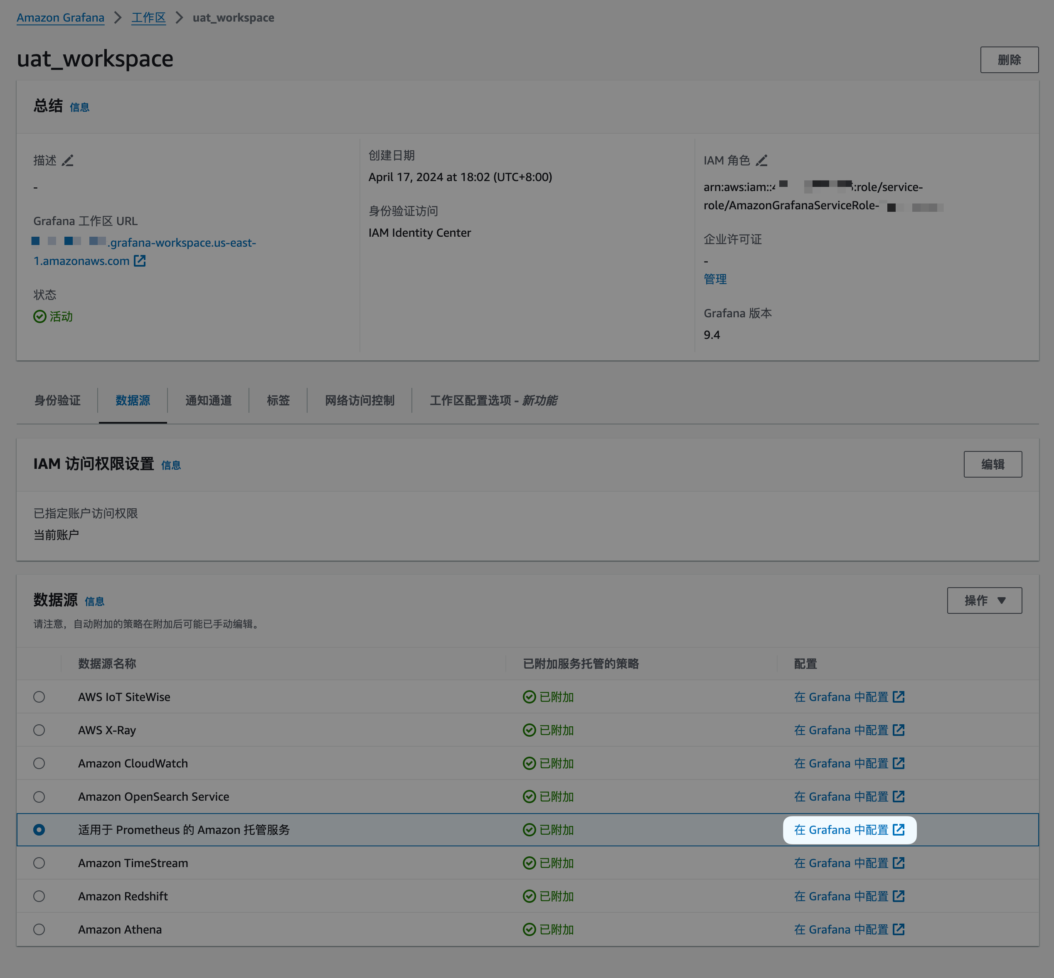Switch to the 网络访问控制 tab
Viewport: 1054px width, 978px height.
coord(360,401)
